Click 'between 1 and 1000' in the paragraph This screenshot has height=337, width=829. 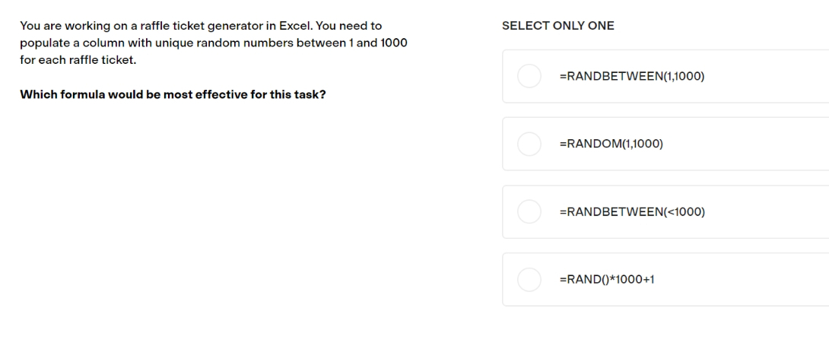351,43
